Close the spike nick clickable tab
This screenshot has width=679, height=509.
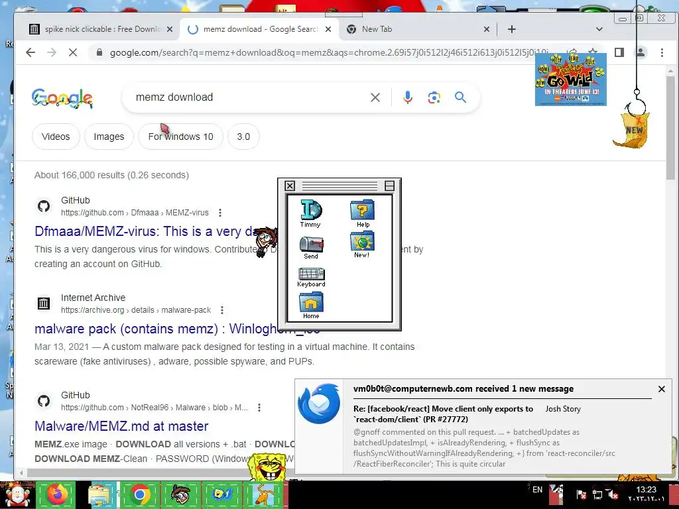click(x=170, y=29)
